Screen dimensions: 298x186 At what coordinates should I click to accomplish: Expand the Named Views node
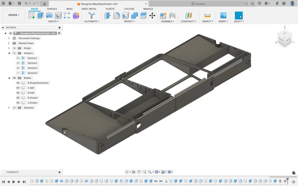9,43
